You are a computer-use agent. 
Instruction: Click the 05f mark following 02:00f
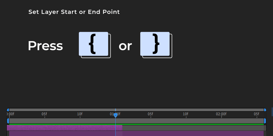click(x=256, y=114)
